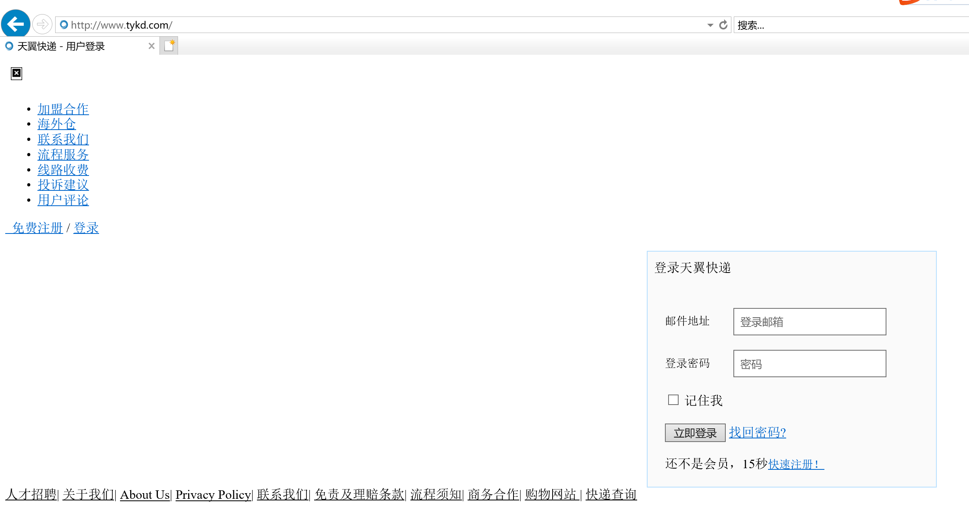
Task: Click the Privacy Policy footer link
Action: (213, 494)
